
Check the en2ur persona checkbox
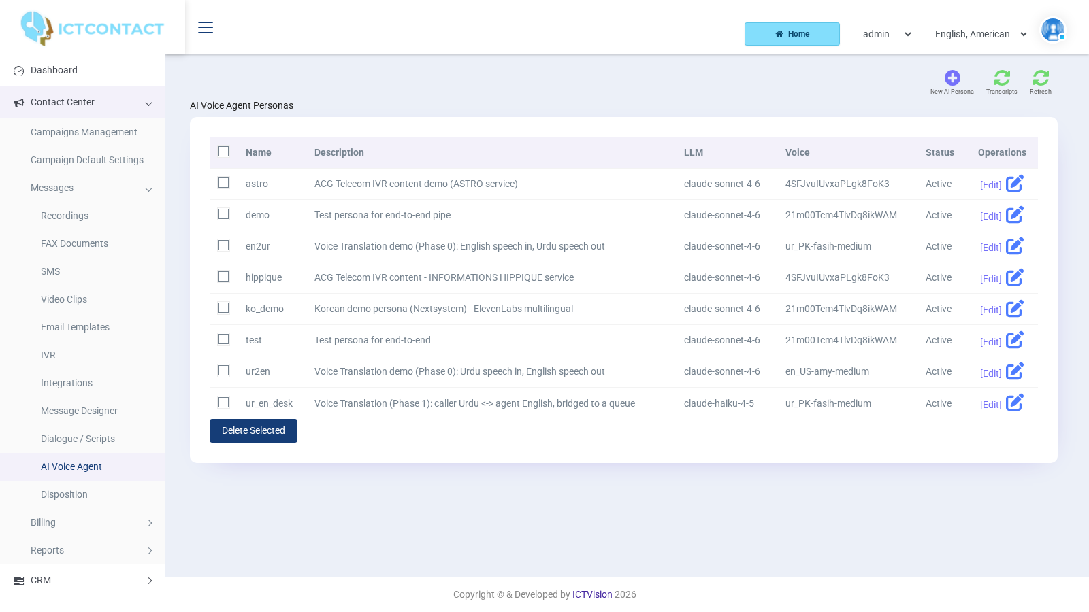(223, 245)
